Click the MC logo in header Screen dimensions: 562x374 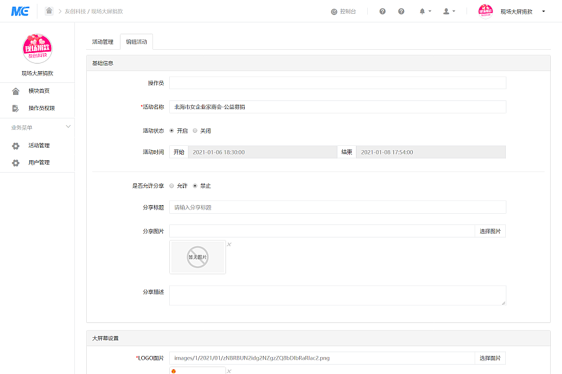(20, 11)
